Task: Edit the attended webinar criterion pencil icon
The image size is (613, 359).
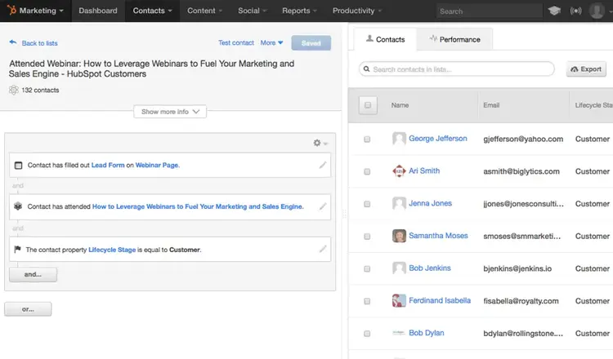Action: click(x=323, y=206)
